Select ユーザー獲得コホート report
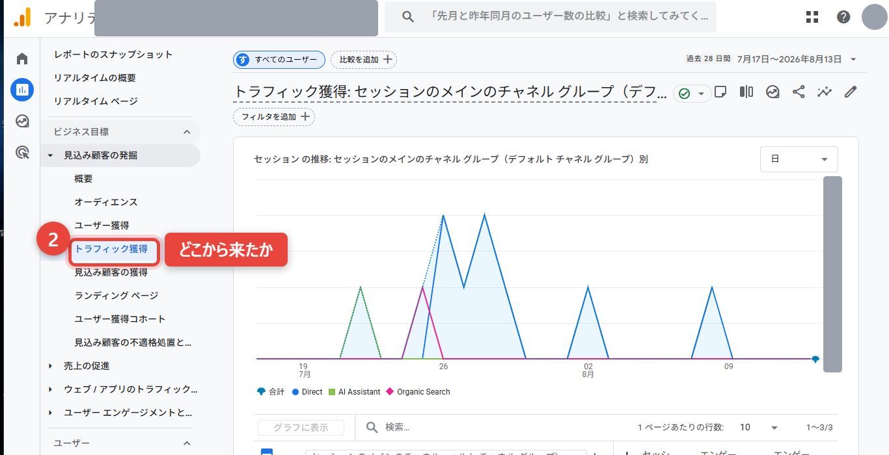This screenshot has width=889, height=455. (x=120, y=319)
